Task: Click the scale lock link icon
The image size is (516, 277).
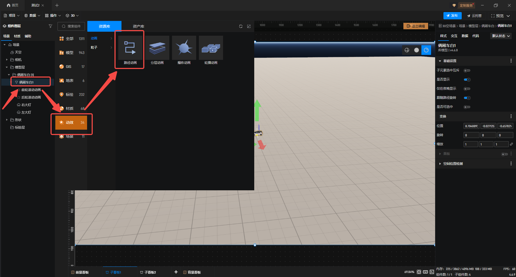Action: [511, 144]
